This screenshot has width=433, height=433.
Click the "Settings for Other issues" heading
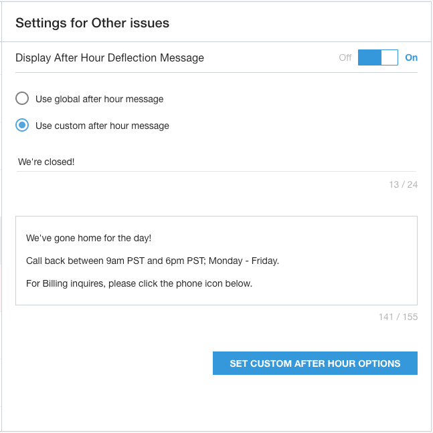coord(92,23)
